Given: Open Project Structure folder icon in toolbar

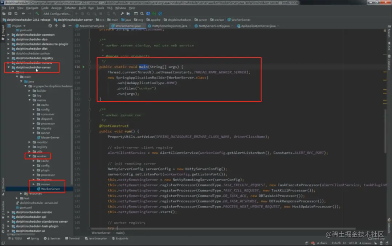Looking at the screenshot, I should tap(128, 13).
